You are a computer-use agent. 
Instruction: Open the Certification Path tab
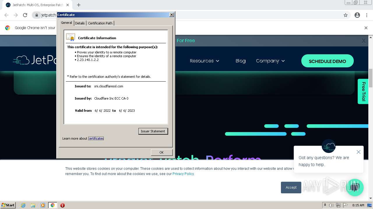tap(100, 23)
